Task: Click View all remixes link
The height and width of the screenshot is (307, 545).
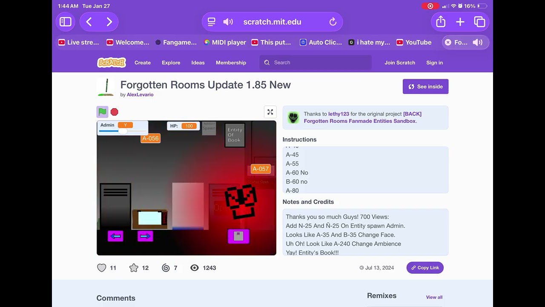Action: (434, 297)
